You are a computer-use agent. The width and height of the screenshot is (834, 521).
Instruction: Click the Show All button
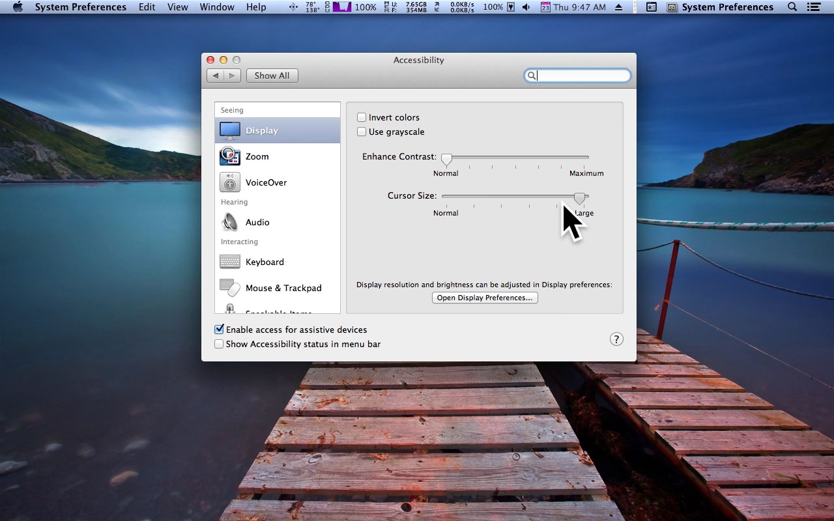tap(272, 76)
